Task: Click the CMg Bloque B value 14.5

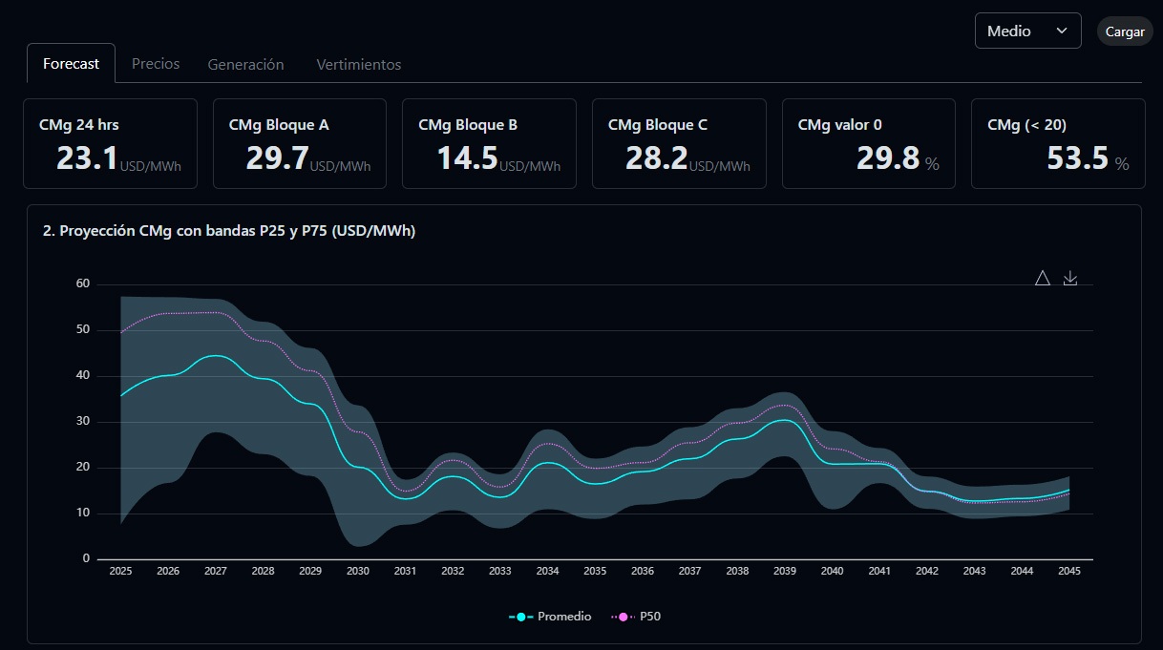Action: (x=468, y=158)
